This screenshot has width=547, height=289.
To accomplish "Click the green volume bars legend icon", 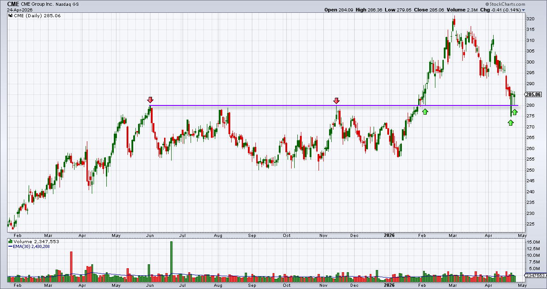I will click(x=10, y=242).
